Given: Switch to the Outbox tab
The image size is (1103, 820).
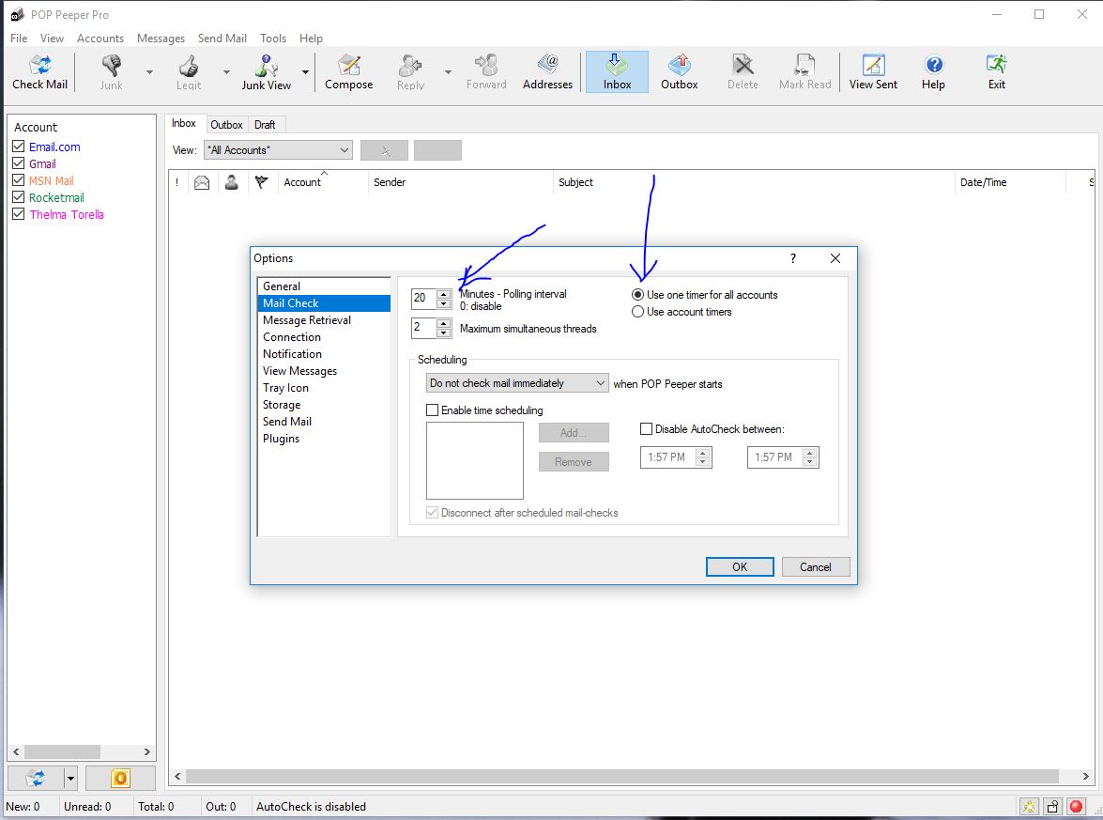Looking at the screenshot, I should 226,125.
